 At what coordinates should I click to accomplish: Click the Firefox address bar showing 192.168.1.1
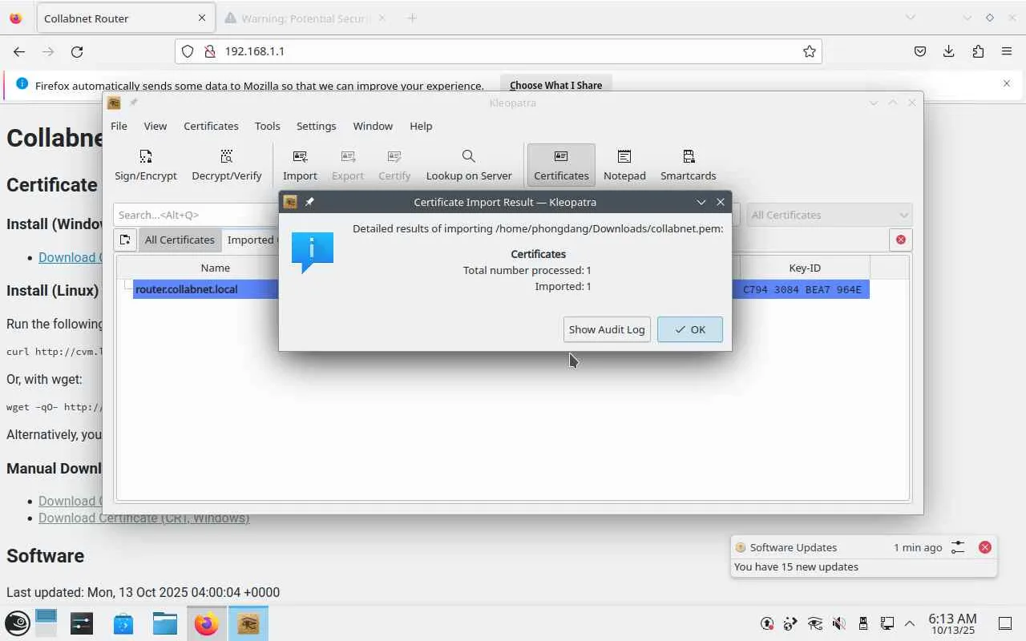coord(498,51)
